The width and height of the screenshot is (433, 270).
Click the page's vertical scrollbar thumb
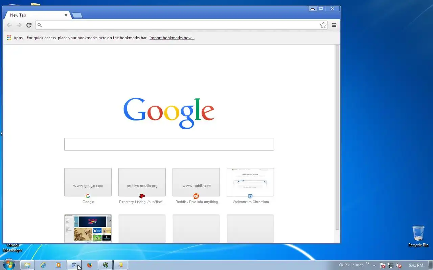pos(337,137)
